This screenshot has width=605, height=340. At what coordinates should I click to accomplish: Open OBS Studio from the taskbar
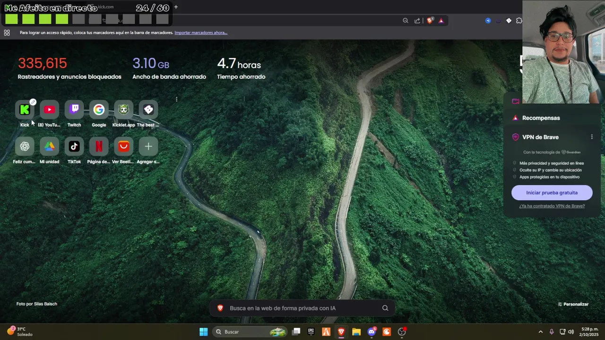(402, 332)
